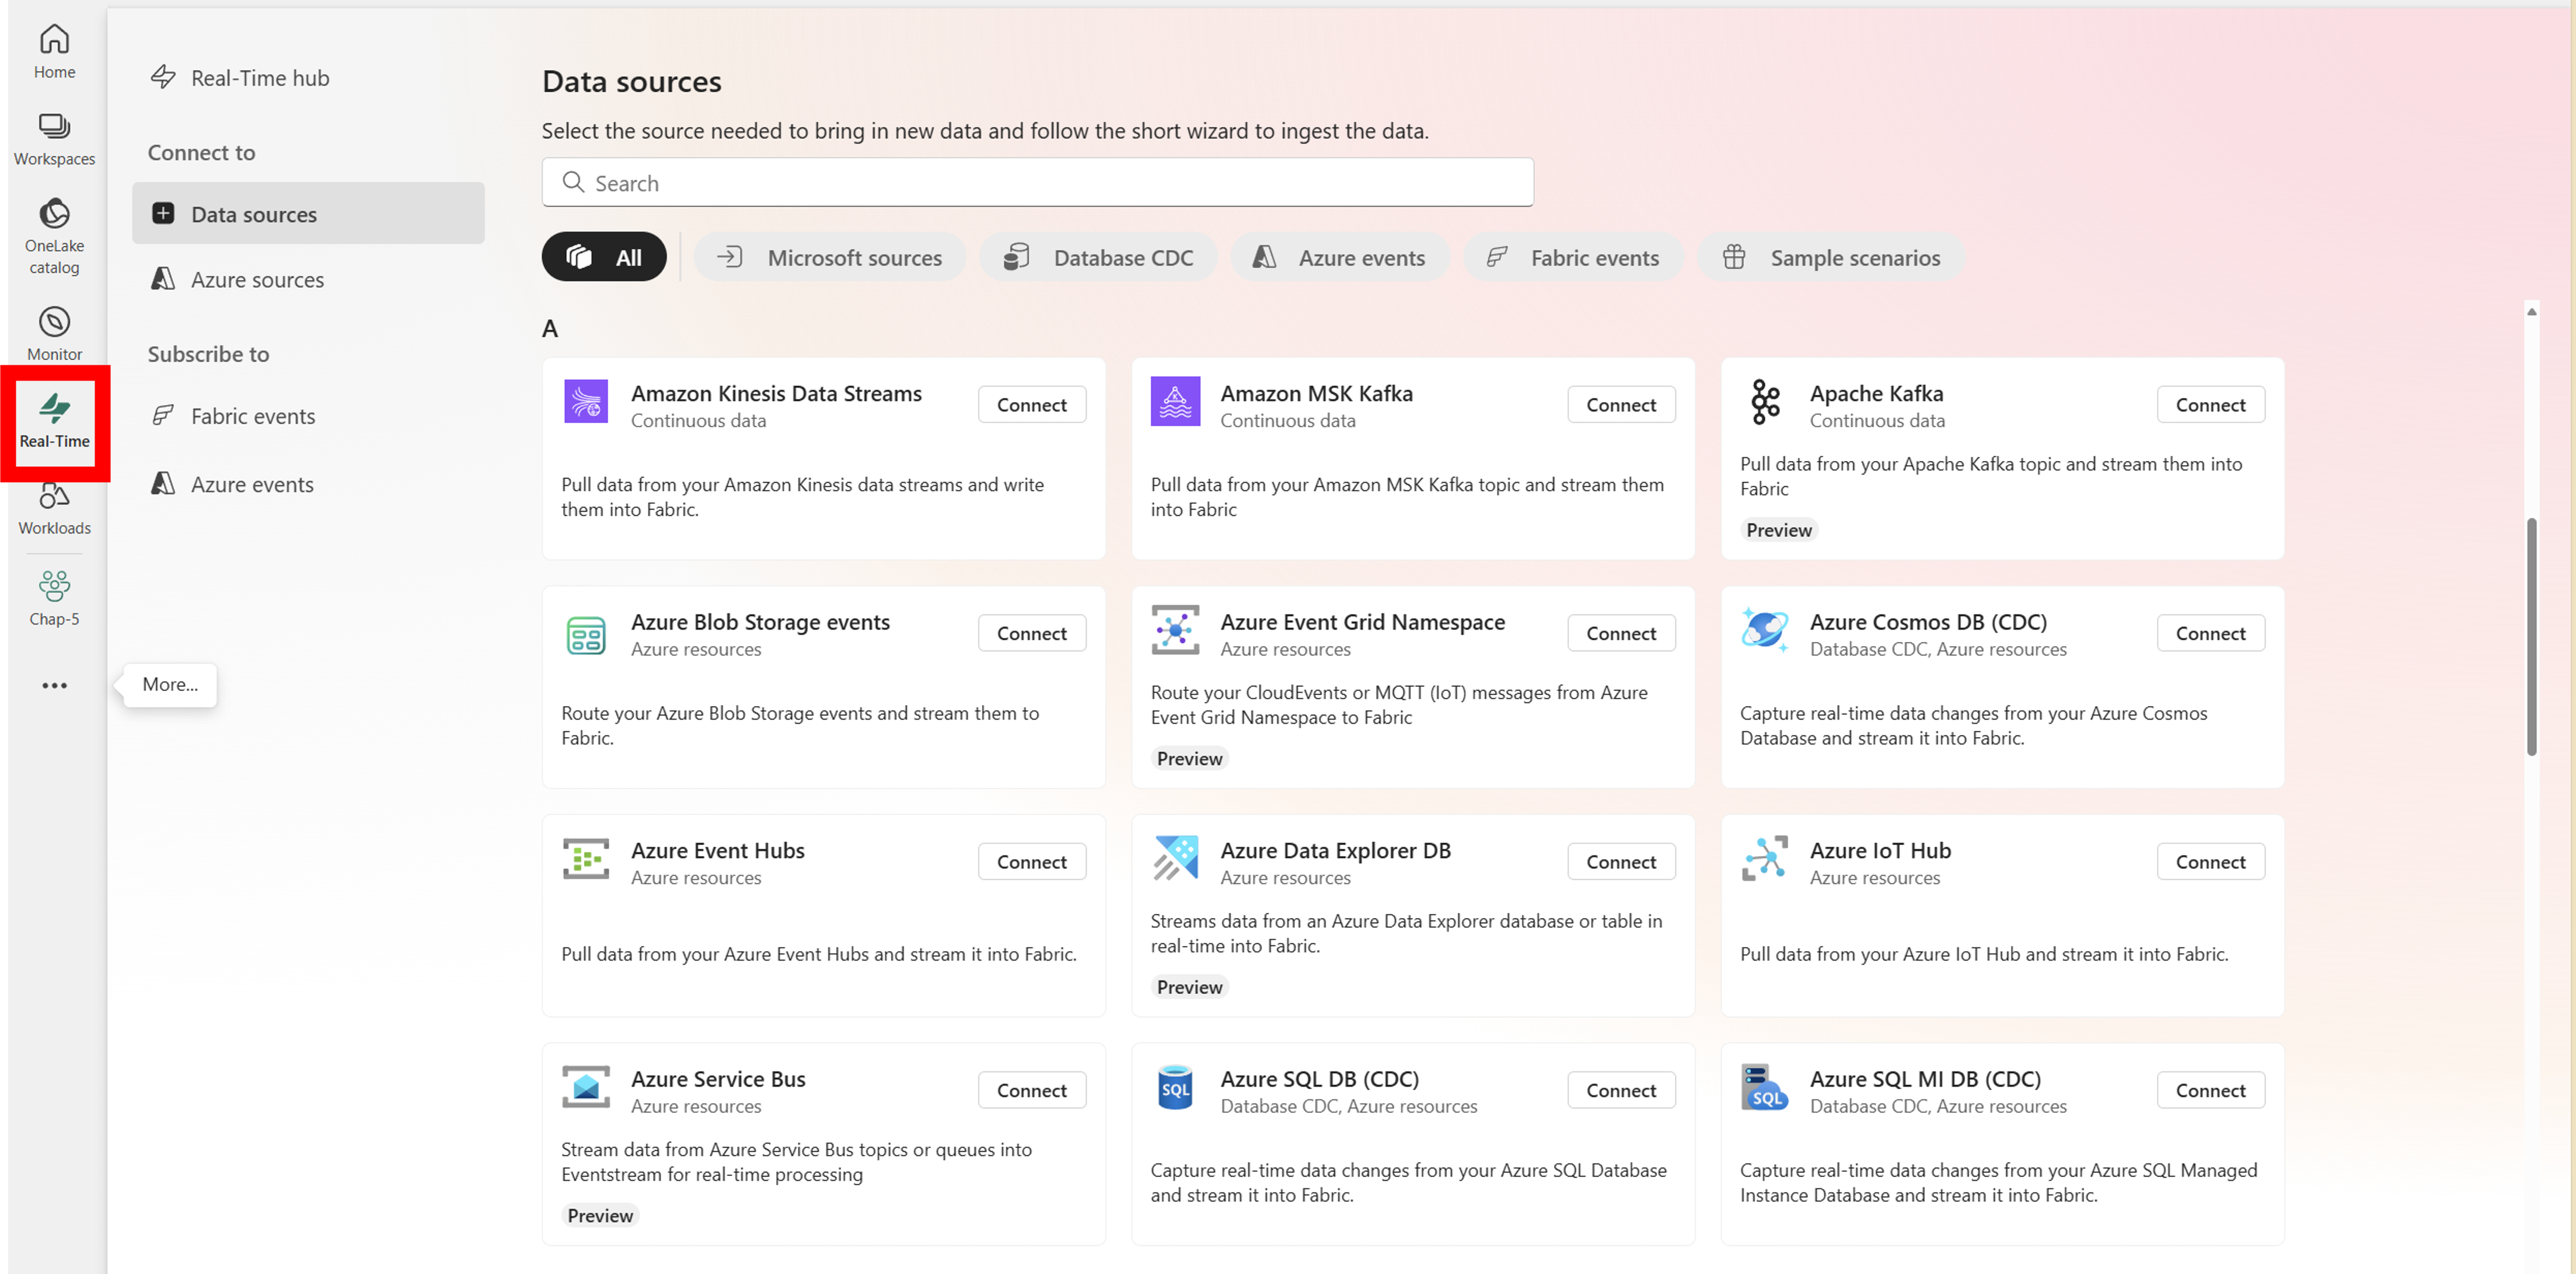Click the Real-Time hub heading
Screen dimensions: 2576x1274
coord(260,77)
